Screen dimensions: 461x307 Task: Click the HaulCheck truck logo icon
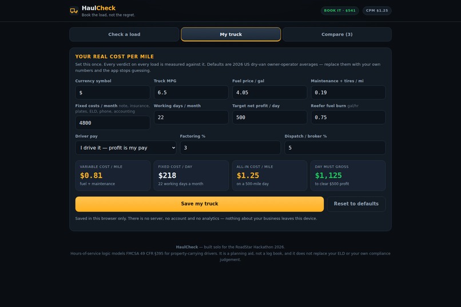click(x=74, y=11)
